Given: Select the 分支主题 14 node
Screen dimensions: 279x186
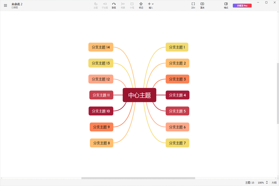Looking at the screenshot, I should (101, 47).
